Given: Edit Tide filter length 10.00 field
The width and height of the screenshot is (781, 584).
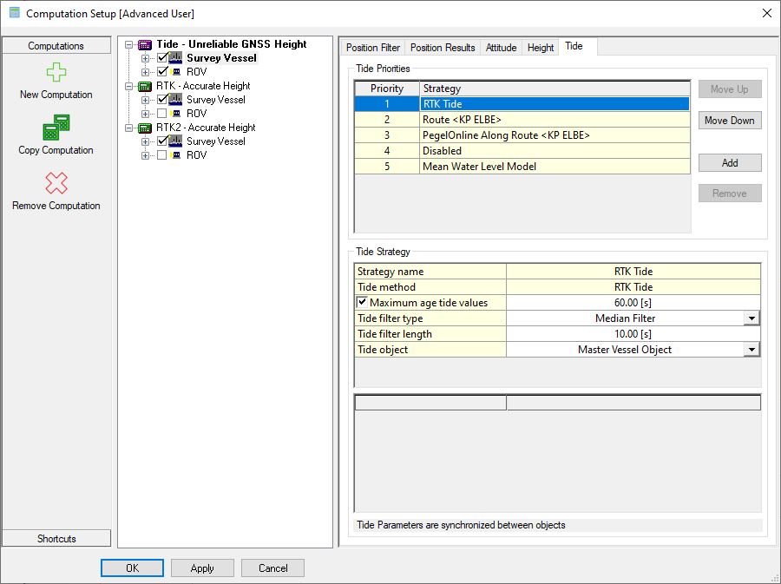Looking at the screenshot, I should pyautogui.click(x=633, y=334).
